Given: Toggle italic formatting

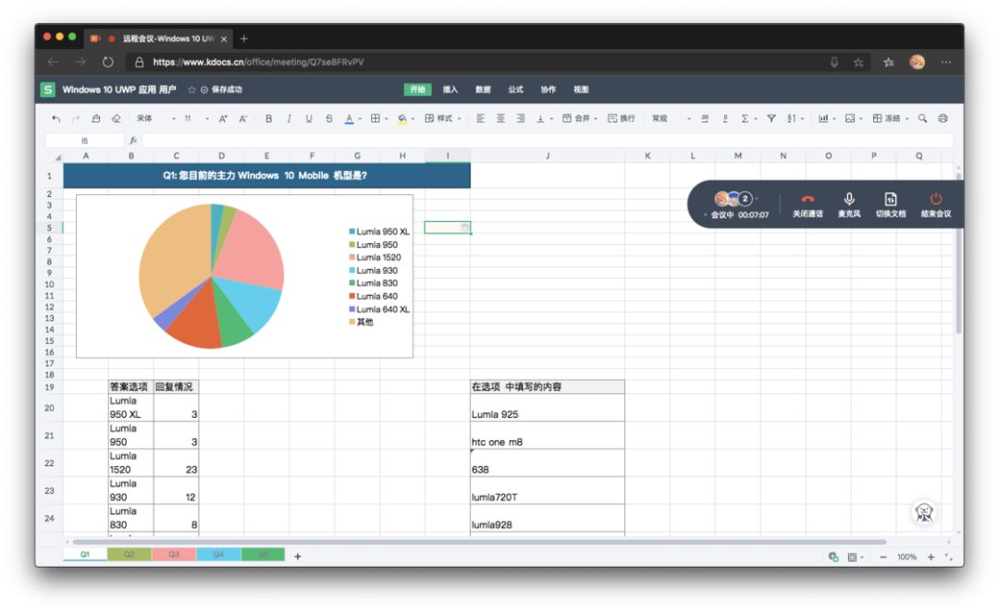Looking at the screenshot, I should (289, 118).
